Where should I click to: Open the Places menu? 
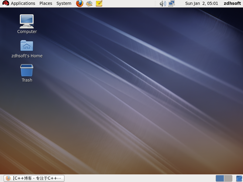click(x=46, y=3)
